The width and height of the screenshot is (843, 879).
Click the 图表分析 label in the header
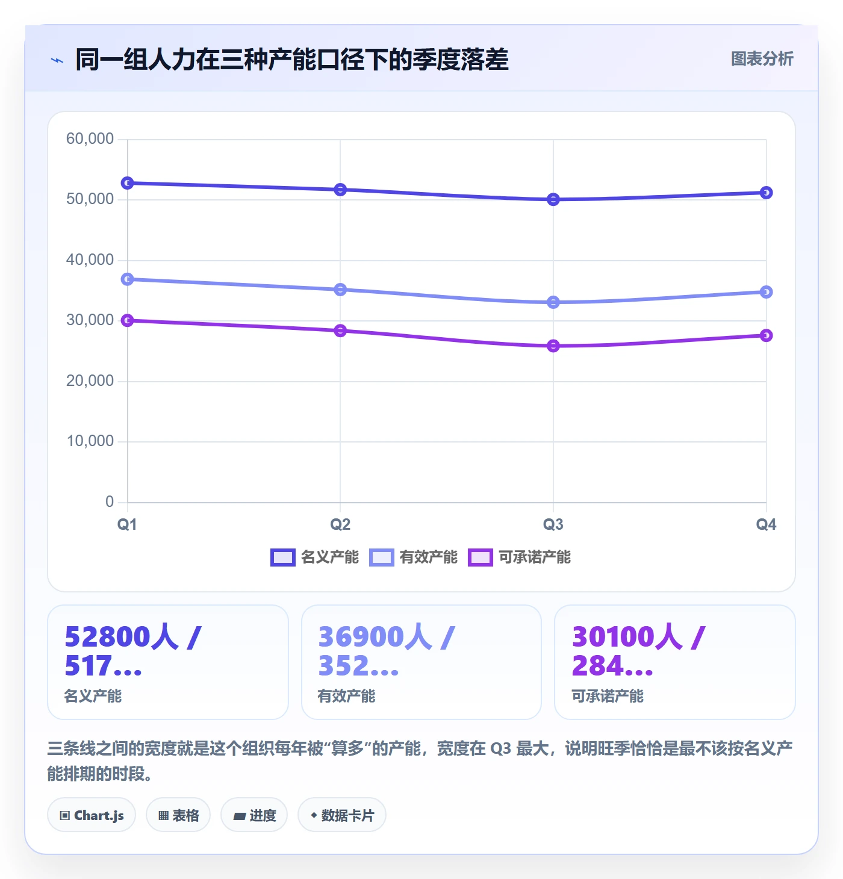tap(762, 59)
